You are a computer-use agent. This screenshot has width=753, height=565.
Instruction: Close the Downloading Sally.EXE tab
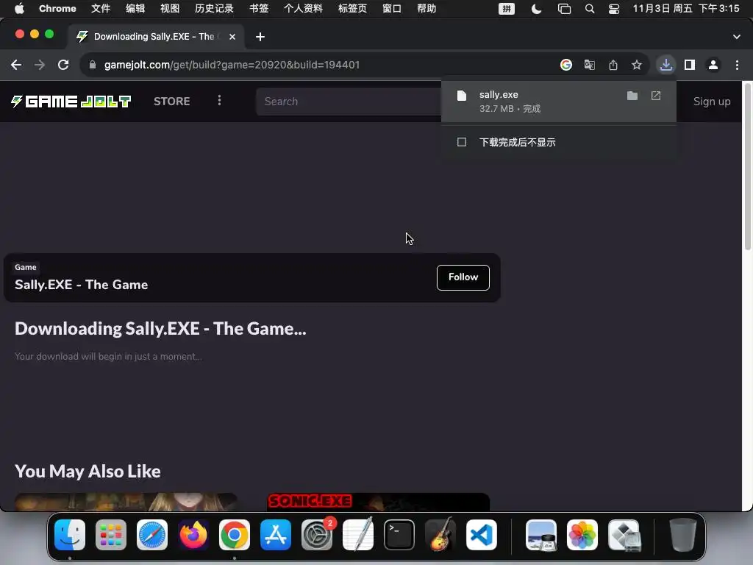point(232,37)
